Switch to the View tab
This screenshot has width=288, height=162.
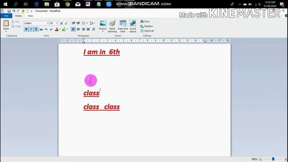tap(30, 16)
